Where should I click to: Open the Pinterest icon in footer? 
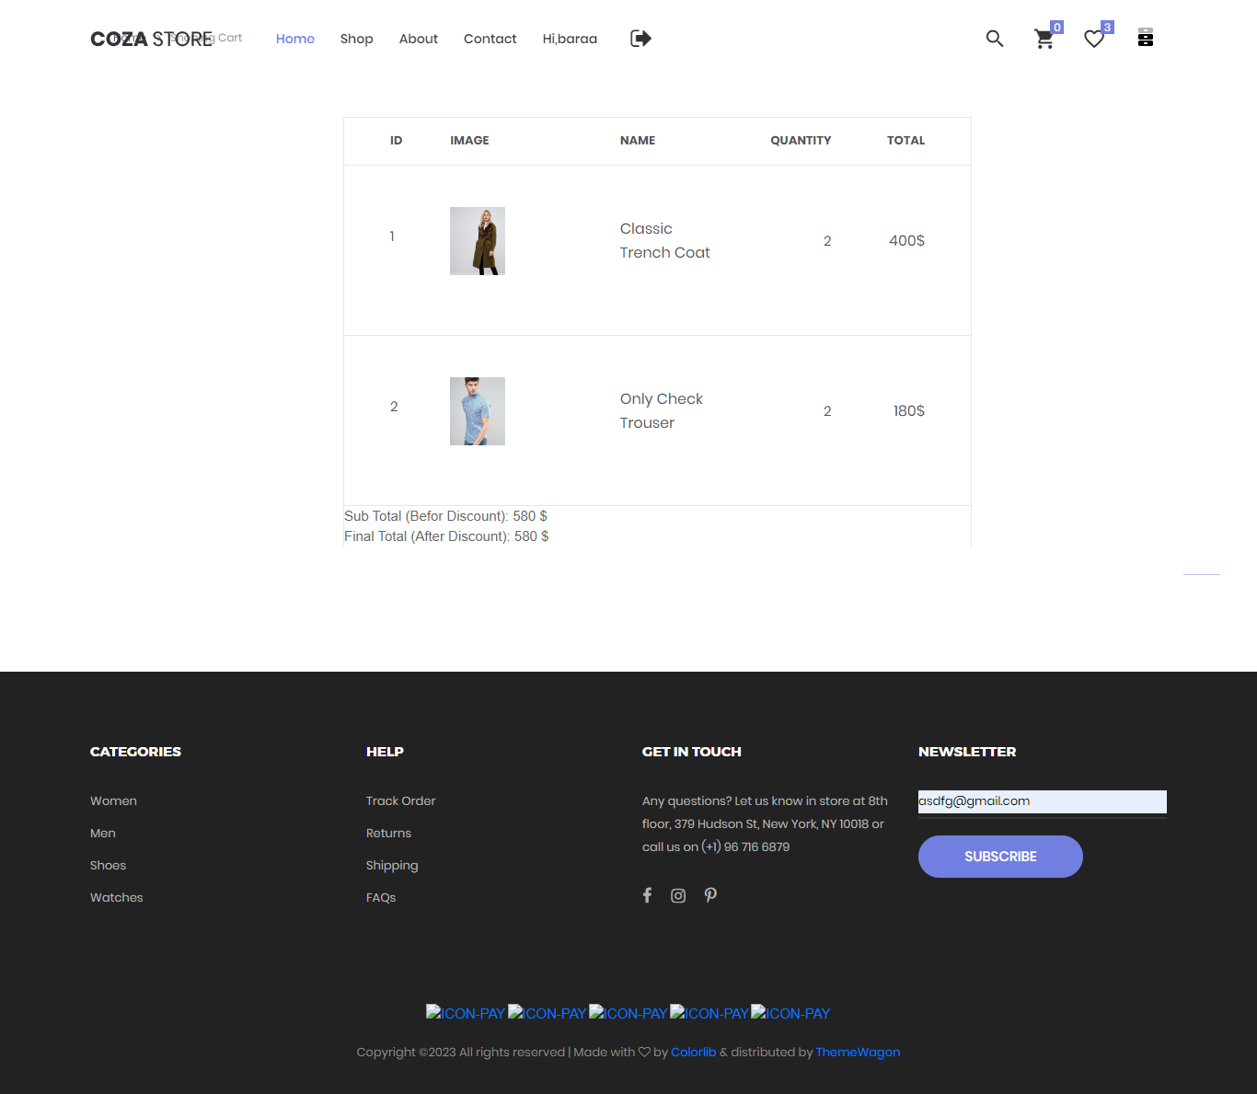tap(710, 895)
